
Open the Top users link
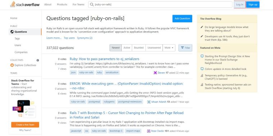(69, 38)
